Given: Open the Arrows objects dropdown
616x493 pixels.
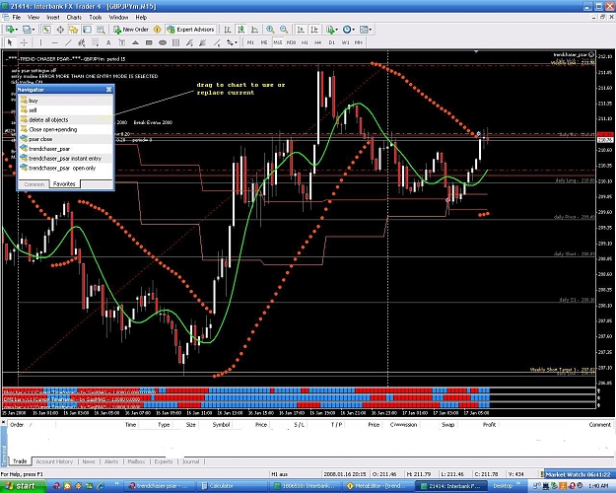Looking at the screenshot, I should coord(232,42).
